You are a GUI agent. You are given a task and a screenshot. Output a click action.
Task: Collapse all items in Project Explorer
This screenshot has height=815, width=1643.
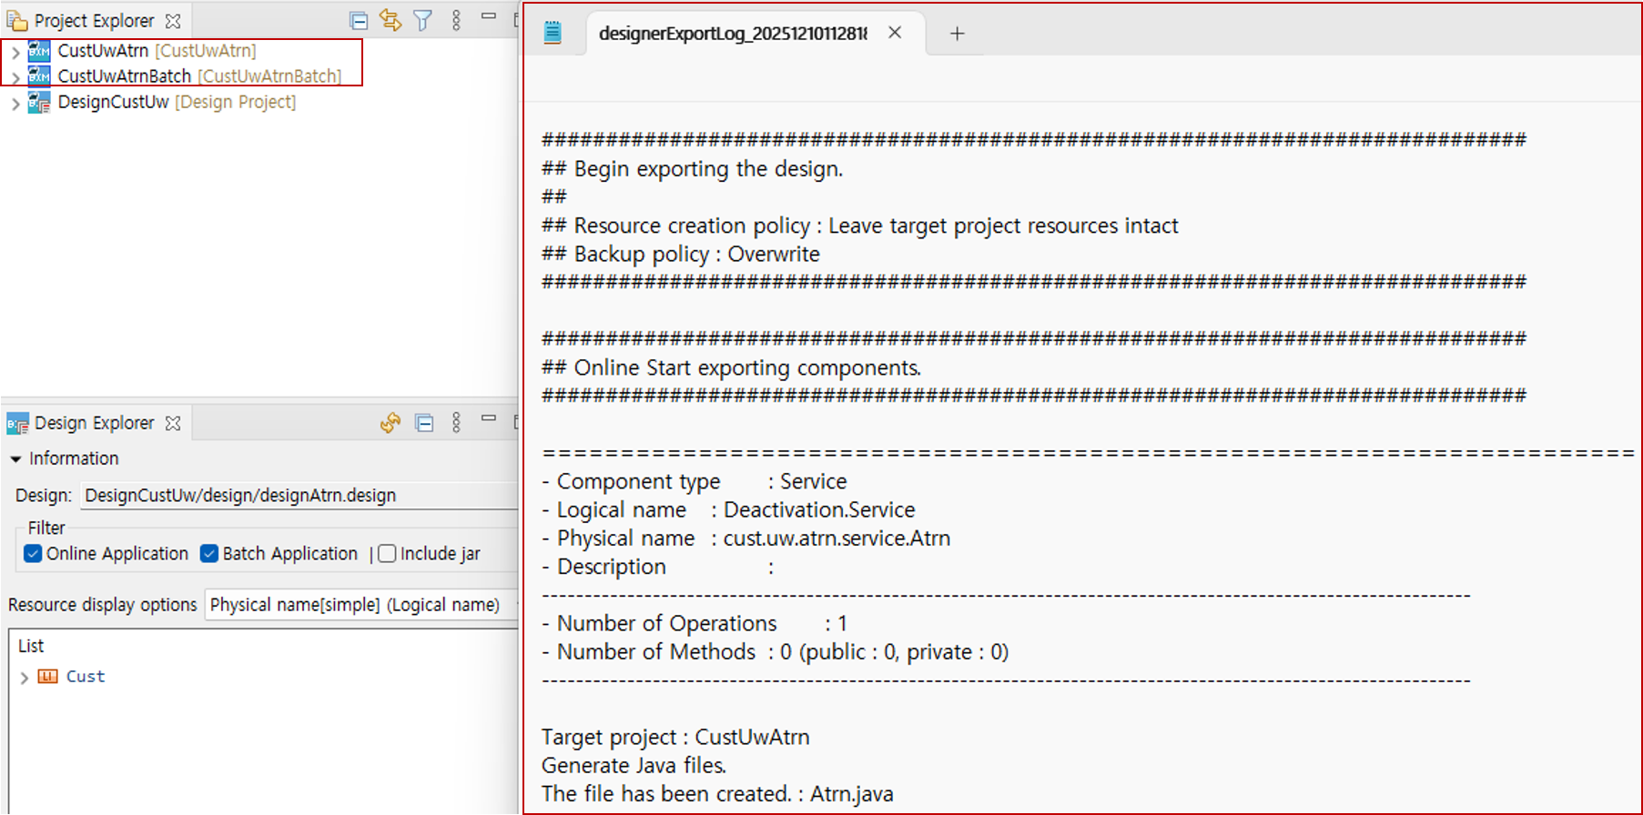[x=359, y=20]
